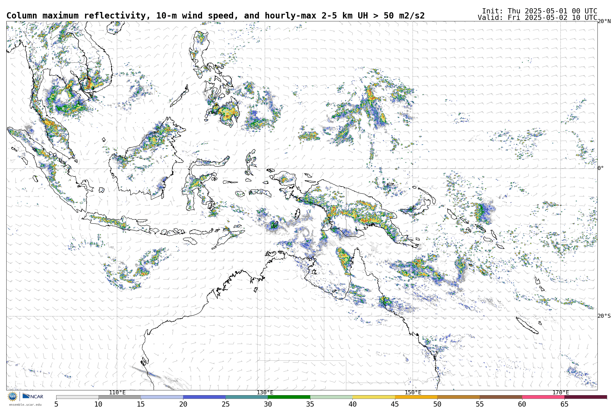This screenshot has height=408, width=616.
Task: Click the plot title text
Action: 216,16
